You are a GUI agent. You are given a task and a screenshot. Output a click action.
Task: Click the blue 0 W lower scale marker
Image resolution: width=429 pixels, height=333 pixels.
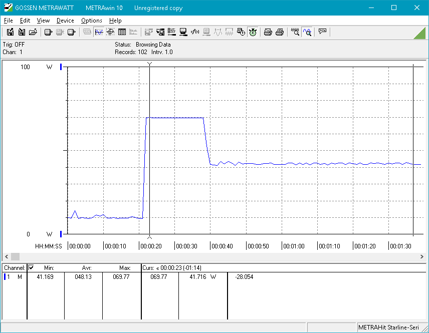pos(61,234)
